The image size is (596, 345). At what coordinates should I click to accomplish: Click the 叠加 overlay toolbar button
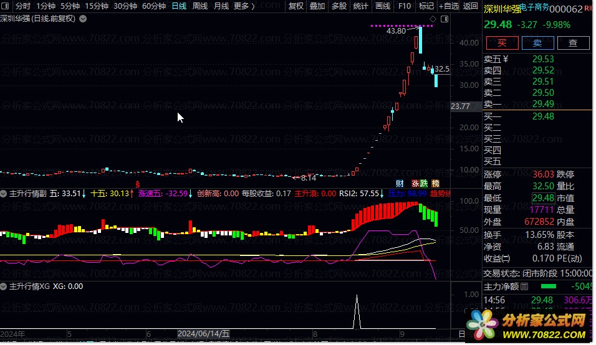[317, 6]
